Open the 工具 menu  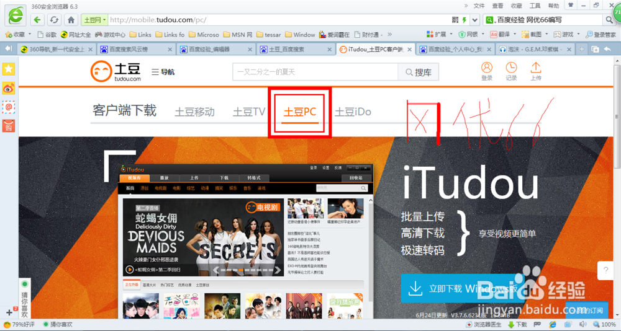click(535, 6)
